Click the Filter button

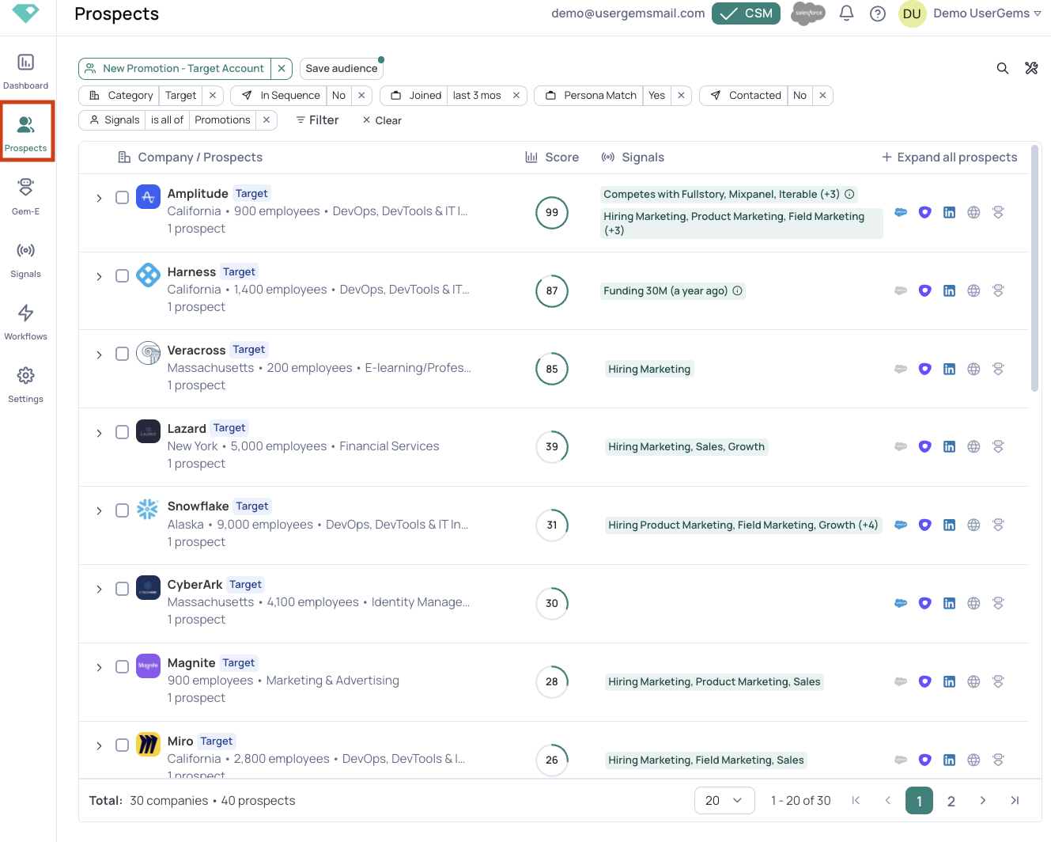[x=317, y=120]
